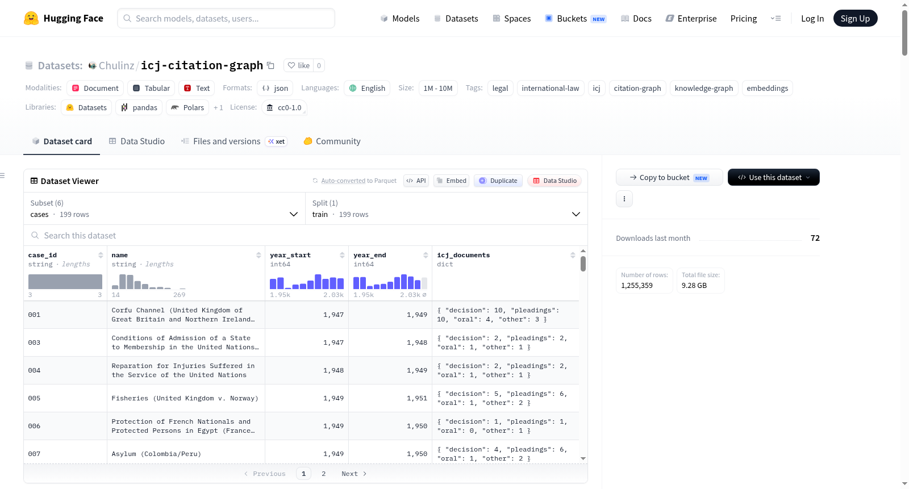Open the cc0-1.0 license tag
Image resolution: width=909 pixels, height=489 pixels.
(x=284, y=107)
